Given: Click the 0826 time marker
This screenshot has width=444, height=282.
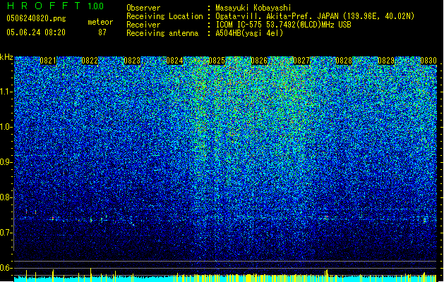Looking at the screenshot, I should [x=259, y=61].
